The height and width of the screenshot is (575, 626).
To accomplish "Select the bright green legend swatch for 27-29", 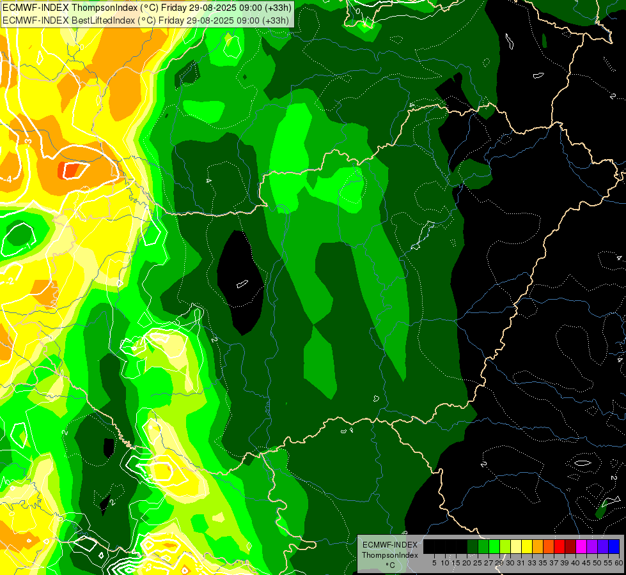I will point(494,546).
